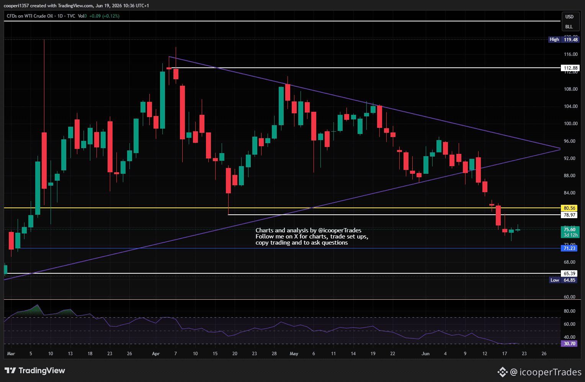Select the blue horizontal line at 71.23
Viewport: 585px width, 382px height.
(x=290, y=248)
